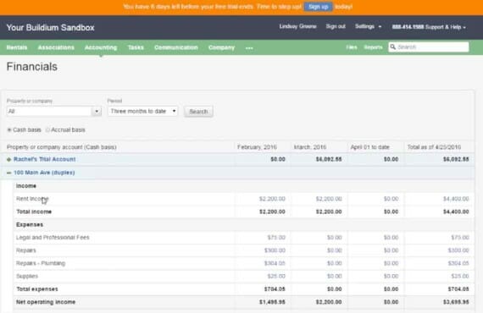Screen dimensions: 483x313
Task: Open the Communication menu
Action: coord(176,47)
